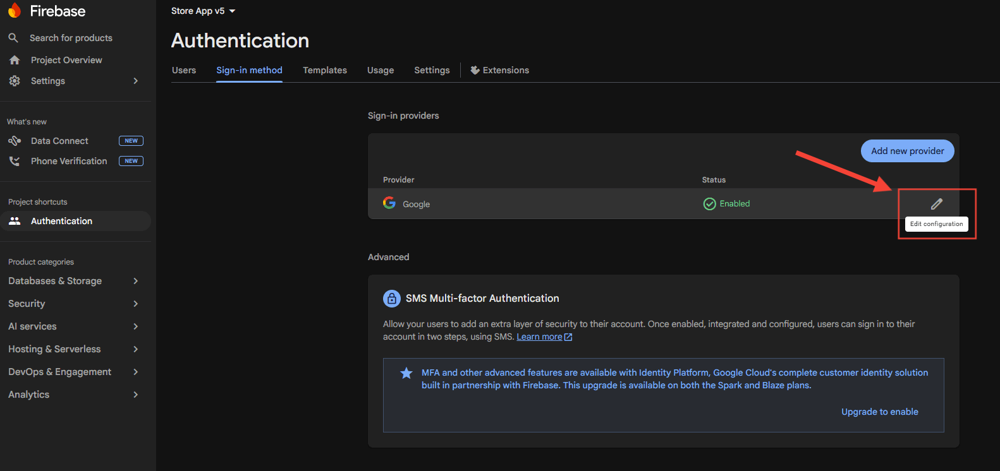Click the Authentication page title
This screenshot has width=1000, height=471.
pos(240,40)
